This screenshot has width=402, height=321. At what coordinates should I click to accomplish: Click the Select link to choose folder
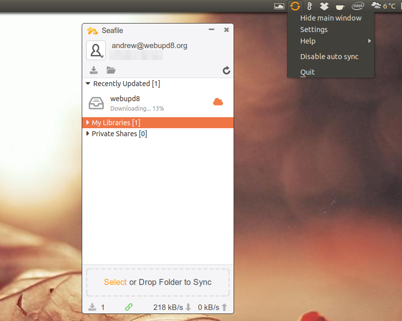[x=115, y=282]
